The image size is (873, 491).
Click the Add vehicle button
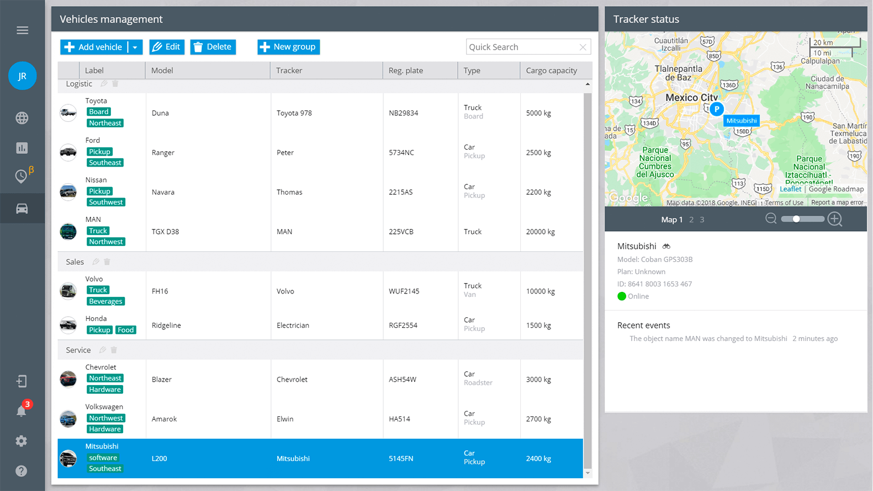pyautogui.click(x=94, y=47)
